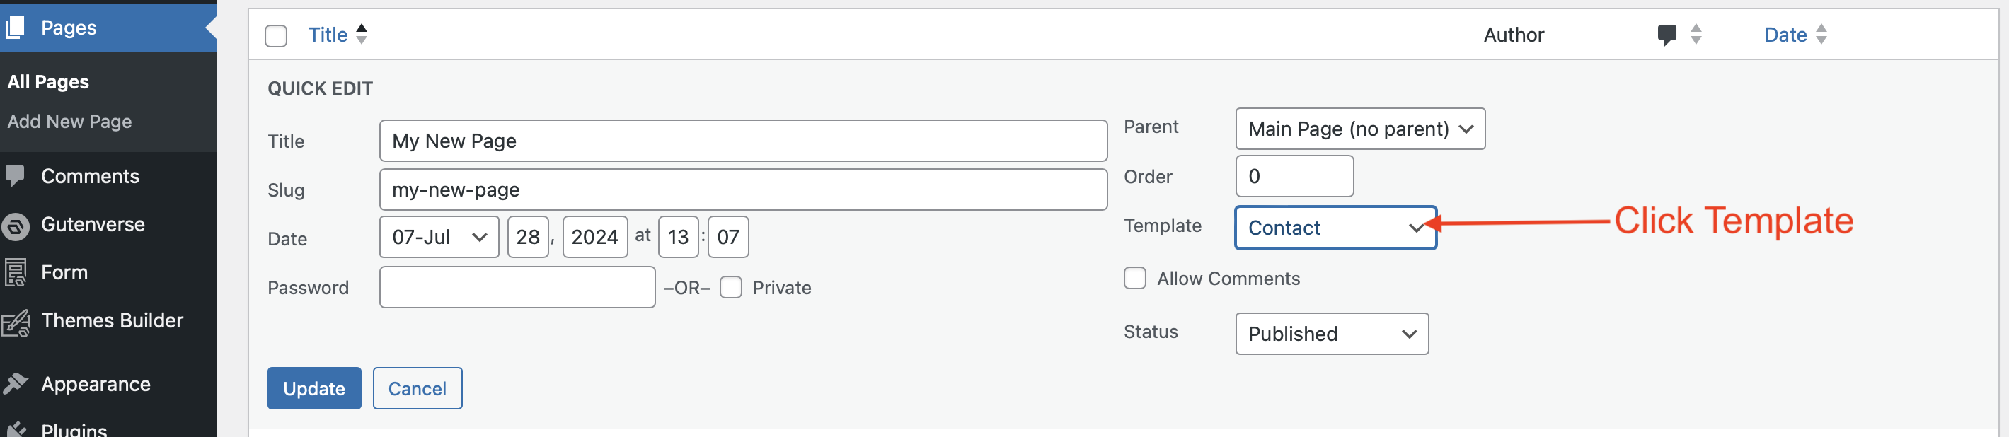
Task: Enable the Private checkbox
Action: click(x=731, y=287)
